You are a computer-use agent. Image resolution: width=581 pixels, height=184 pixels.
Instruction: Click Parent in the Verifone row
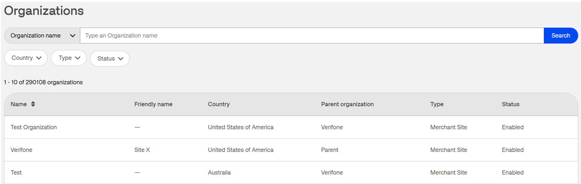330,150
